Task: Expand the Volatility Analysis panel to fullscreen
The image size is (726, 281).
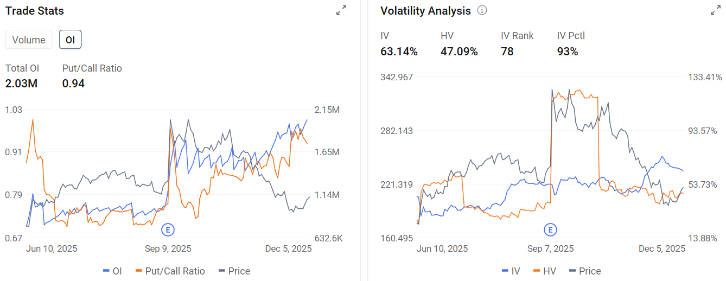Action: (x=716, y=10)
